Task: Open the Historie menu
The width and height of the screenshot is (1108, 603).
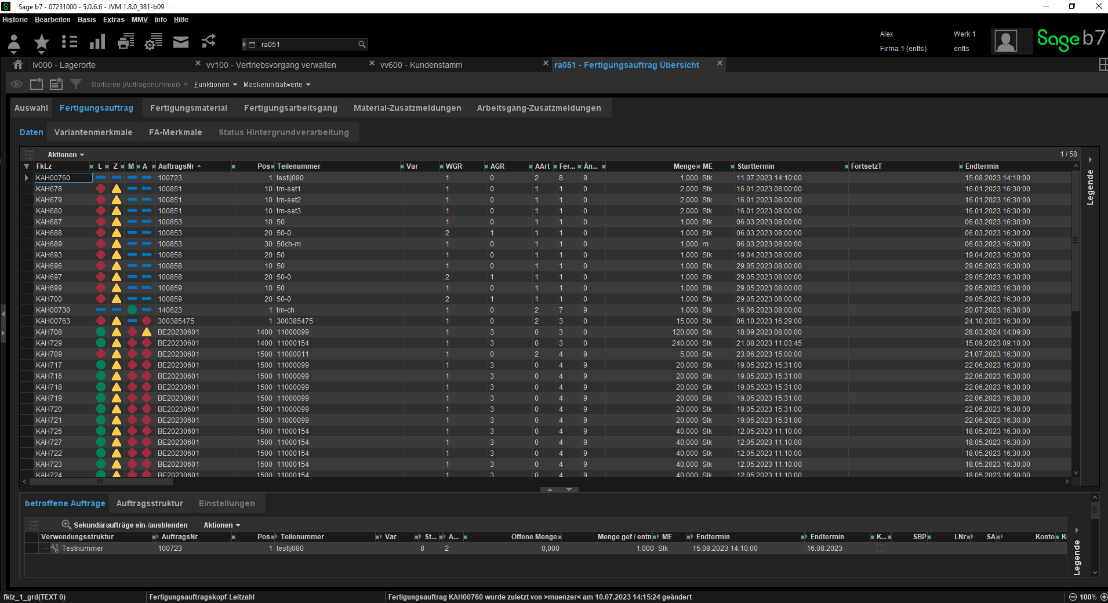Action: point(15,20)
